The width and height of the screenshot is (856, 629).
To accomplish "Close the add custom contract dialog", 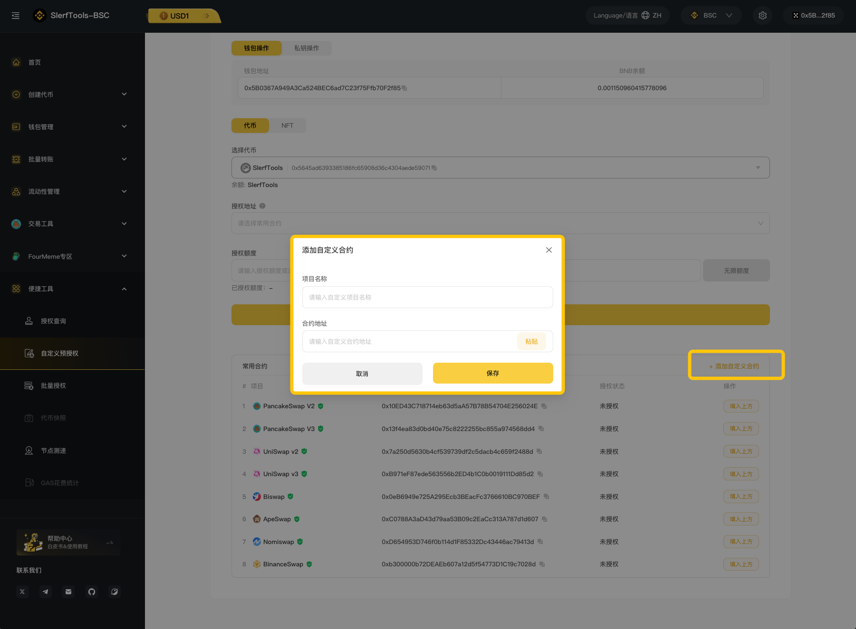I will point(548,250).
